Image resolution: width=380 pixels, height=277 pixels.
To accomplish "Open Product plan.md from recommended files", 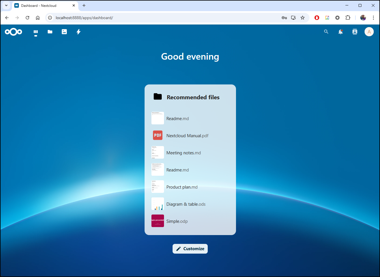I will [x=182, y=187].
